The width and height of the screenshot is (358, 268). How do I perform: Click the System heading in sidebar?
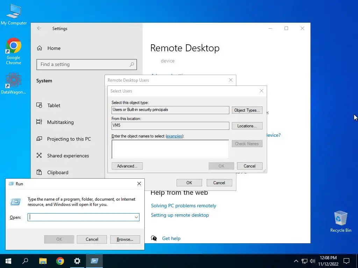44,81
